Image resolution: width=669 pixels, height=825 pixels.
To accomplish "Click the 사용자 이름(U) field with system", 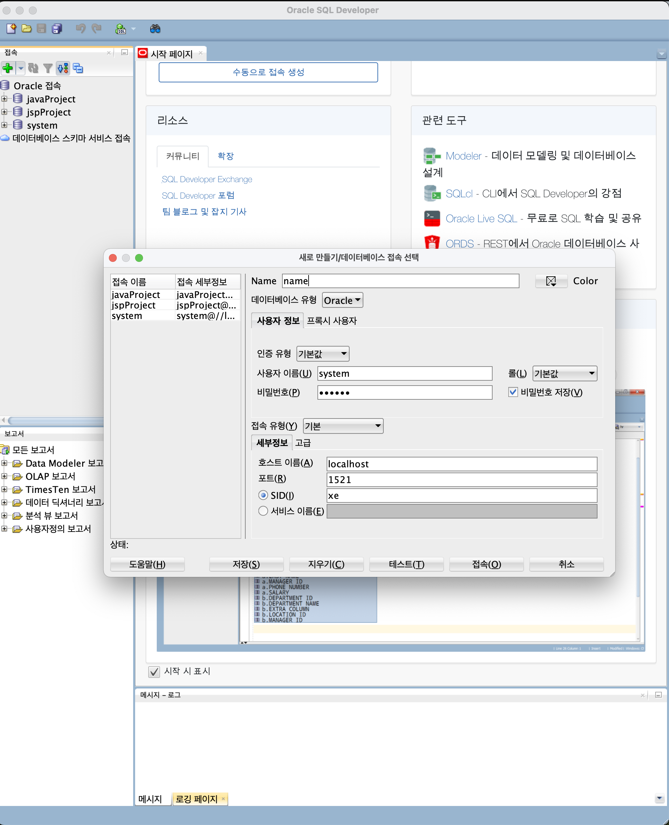I will (405, 373).
